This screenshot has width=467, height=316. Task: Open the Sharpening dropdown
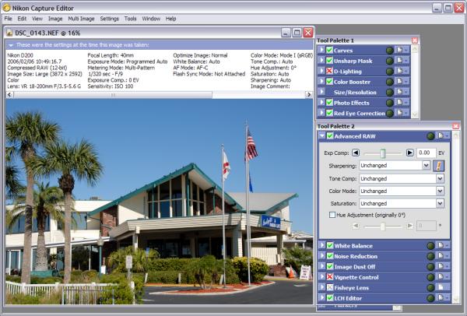pos(426,165)
